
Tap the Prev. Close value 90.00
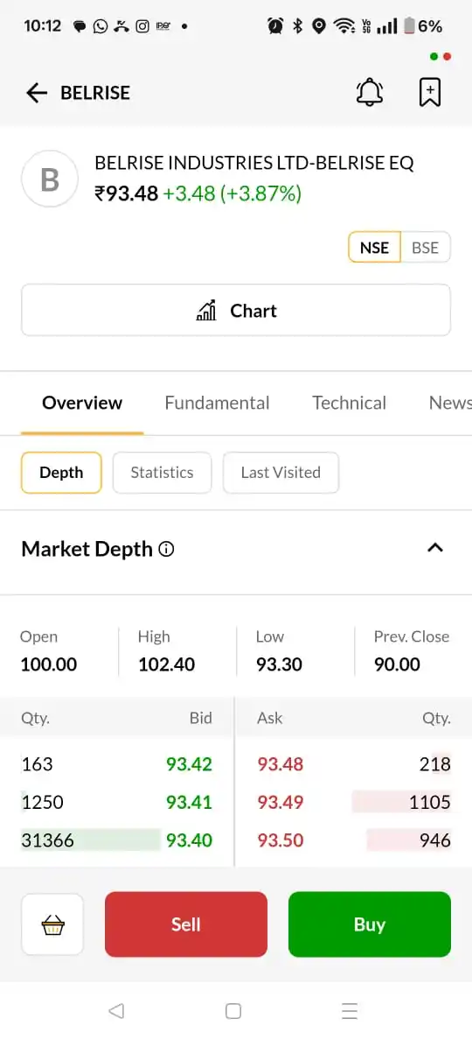pos(397,664)
